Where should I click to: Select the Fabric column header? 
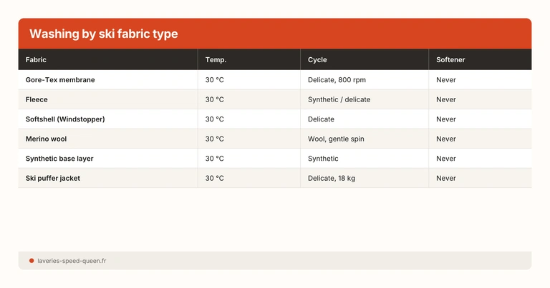coord(36,59)
